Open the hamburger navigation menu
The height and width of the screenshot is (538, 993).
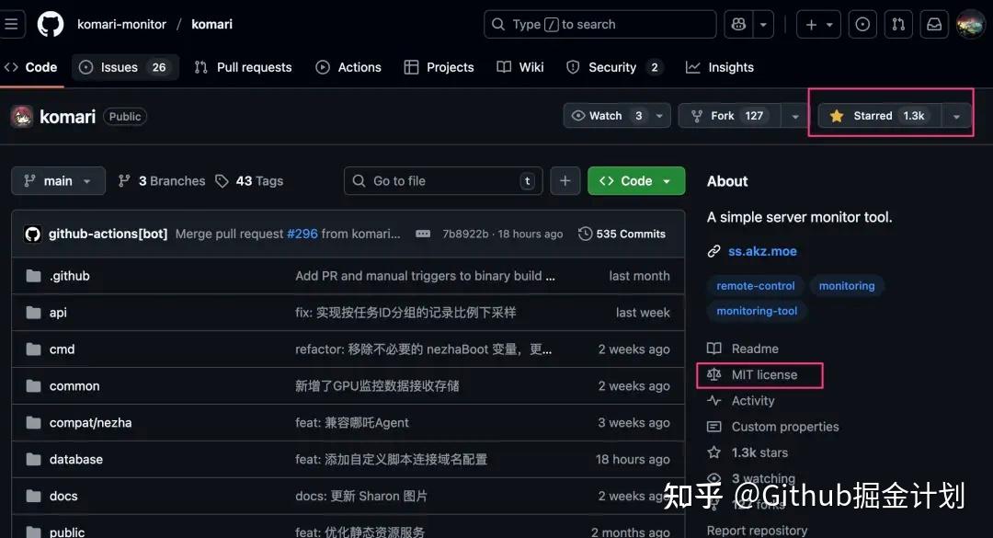11,25
